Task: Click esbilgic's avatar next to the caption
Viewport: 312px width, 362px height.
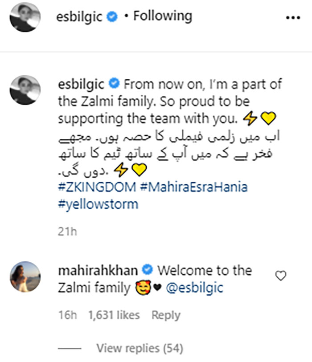Action: pos(25,89)
